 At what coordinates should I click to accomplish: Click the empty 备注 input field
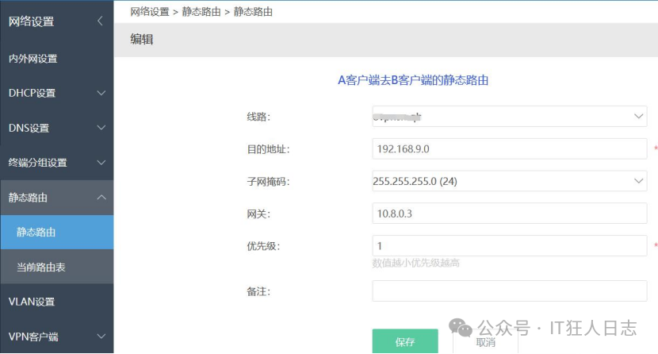(510, 291)
